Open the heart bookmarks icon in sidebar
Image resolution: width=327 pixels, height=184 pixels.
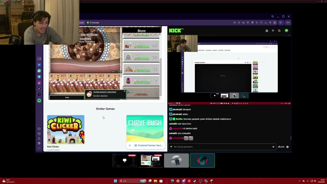(x=39, y=129)
